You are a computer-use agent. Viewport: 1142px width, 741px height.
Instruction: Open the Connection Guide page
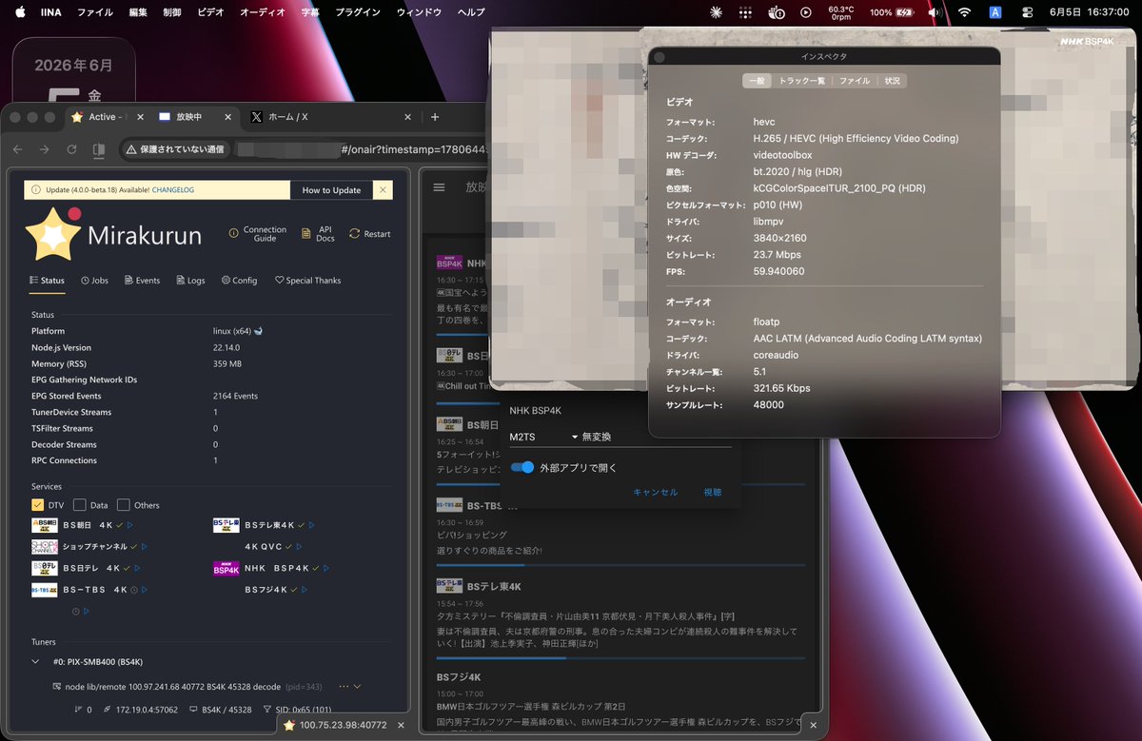258,234
